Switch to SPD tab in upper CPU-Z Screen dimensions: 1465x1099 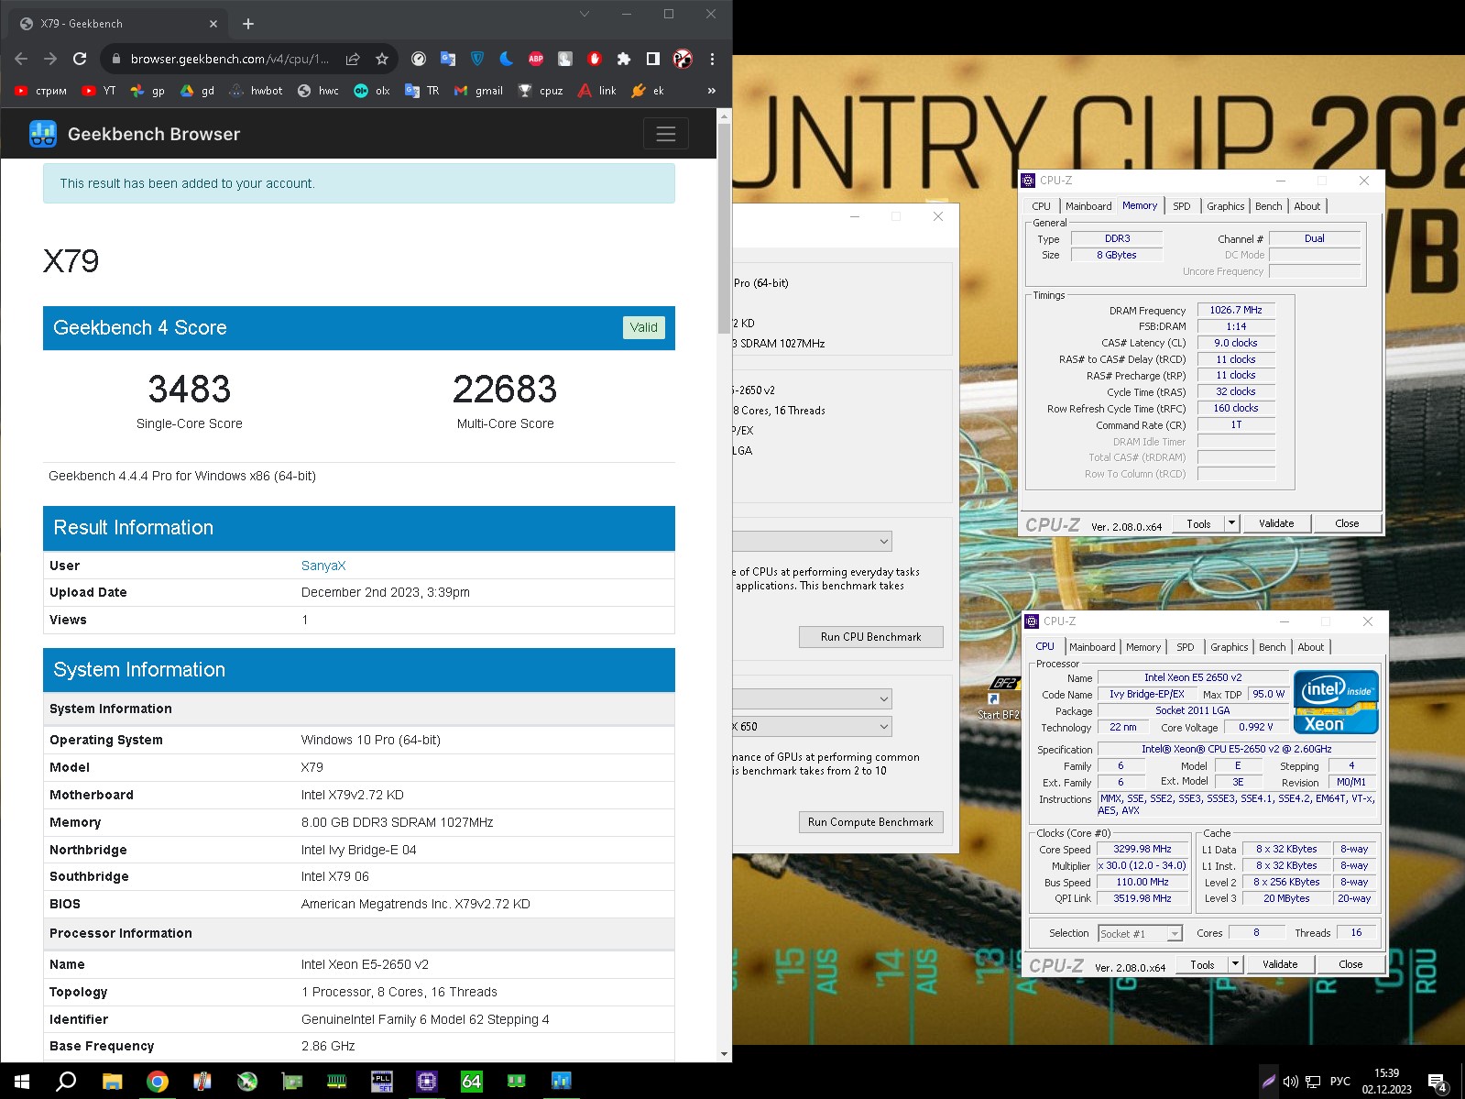tap(1182, 206)
